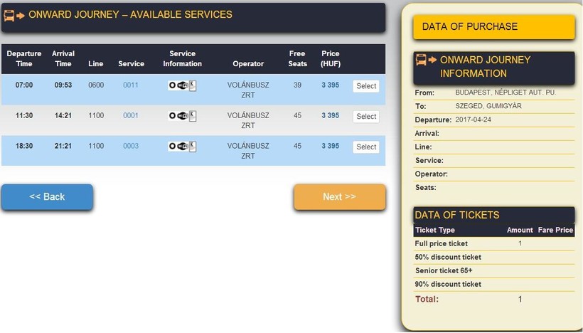Proceed with the Next >> button
This screenshot has height=333, width=583.
pyautogui.click(x=339, y=196)
